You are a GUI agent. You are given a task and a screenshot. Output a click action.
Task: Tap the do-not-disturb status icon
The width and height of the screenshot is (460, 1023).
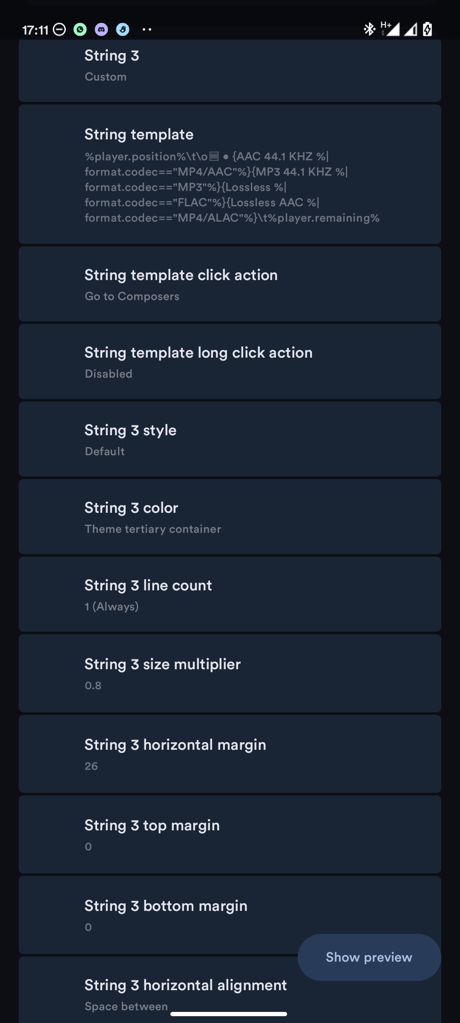click(x=59, y=29)
